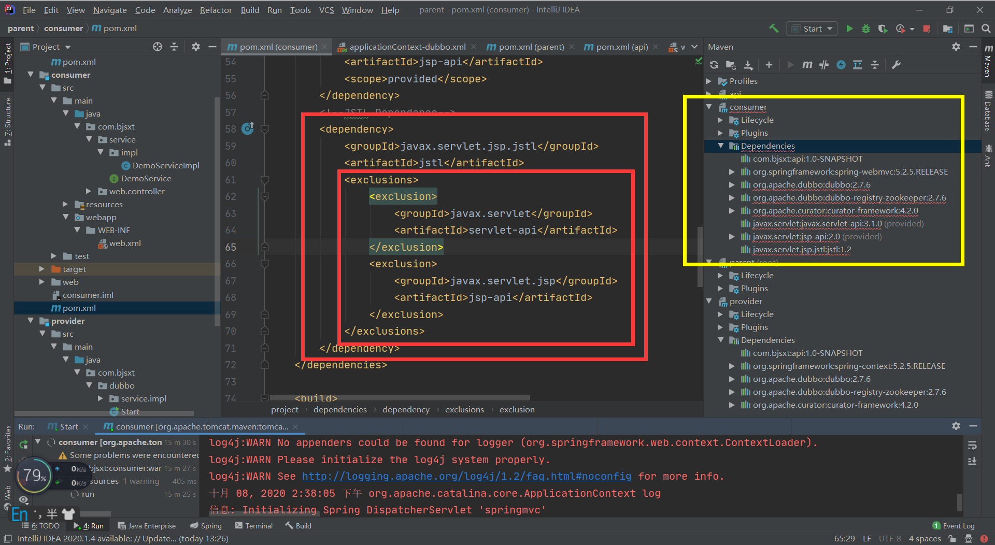Image resolution: width=995 pixels, height=545 pixels.
Task: Open Project Structure dialog icon
Action: tap(948, 28)
